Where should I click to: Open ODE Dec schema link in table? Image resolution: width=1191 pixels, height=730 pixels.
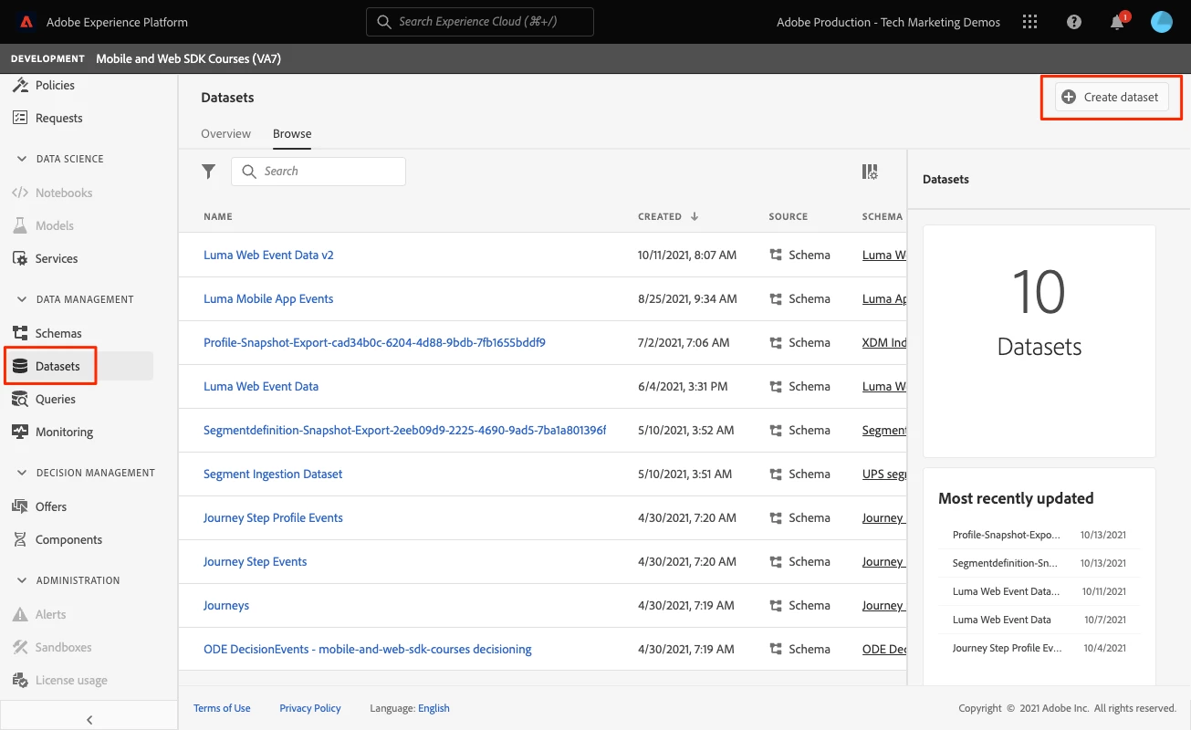883,649
